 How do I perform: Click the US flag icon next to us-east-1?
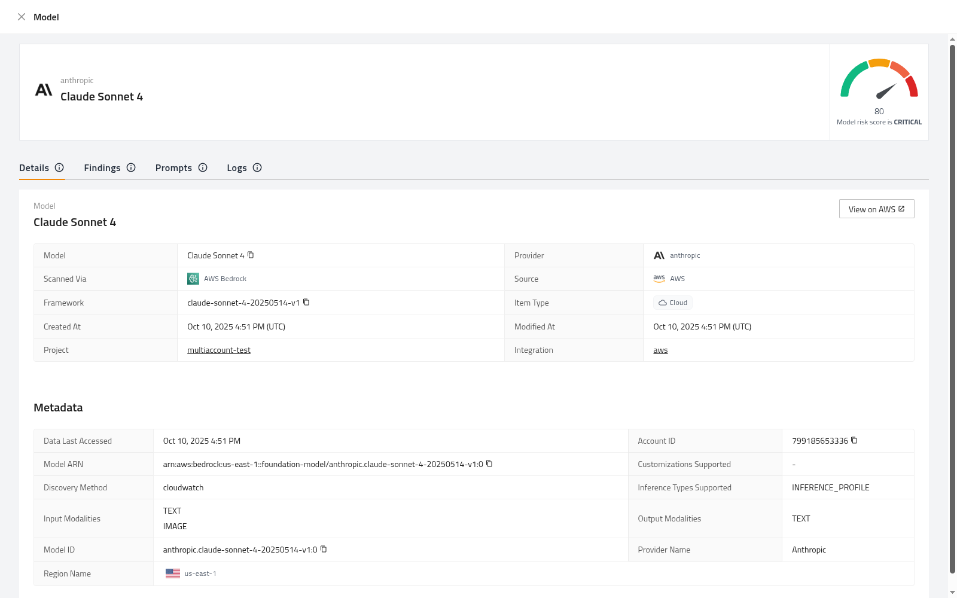pos(173,573)
